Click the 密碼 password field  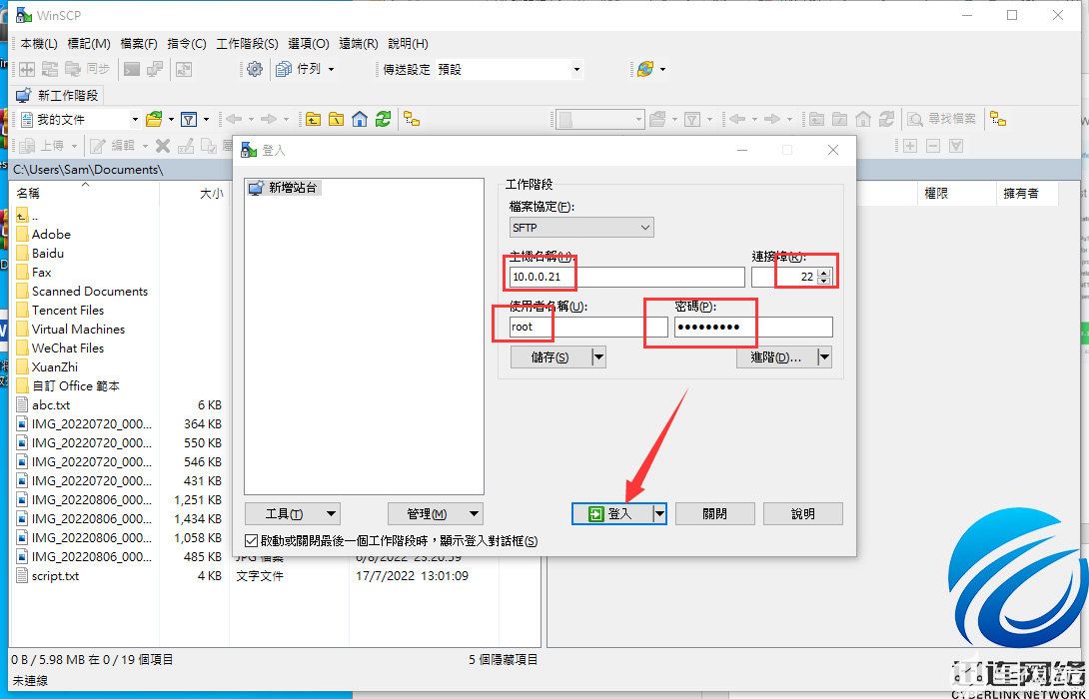[x=753, y=327]
